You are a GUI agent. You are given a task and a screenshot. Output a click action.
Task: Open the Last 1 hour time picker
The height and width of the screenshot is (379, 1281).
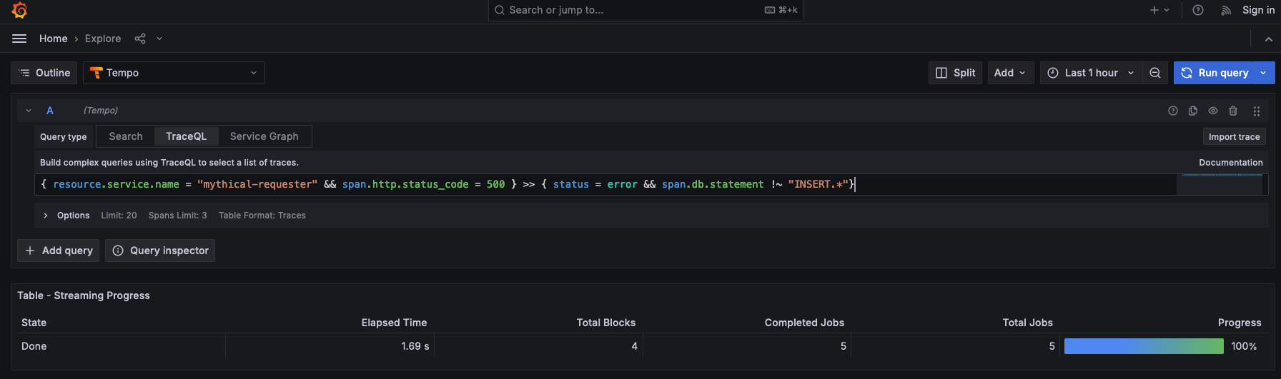coord(1091,73)
